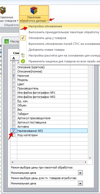The height and width of the screenshot is (194, 100).
Task: Select the Артикул поставщика row text
Action: [32, 122]
